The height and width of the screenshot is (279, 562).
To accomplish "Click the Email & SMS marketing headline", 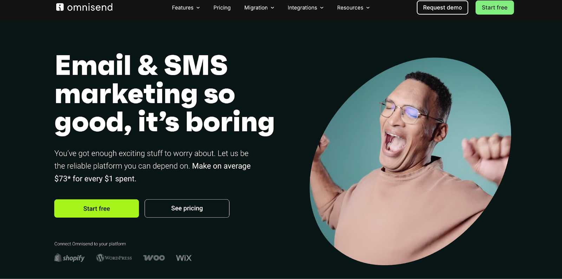I will pos(164,94).
